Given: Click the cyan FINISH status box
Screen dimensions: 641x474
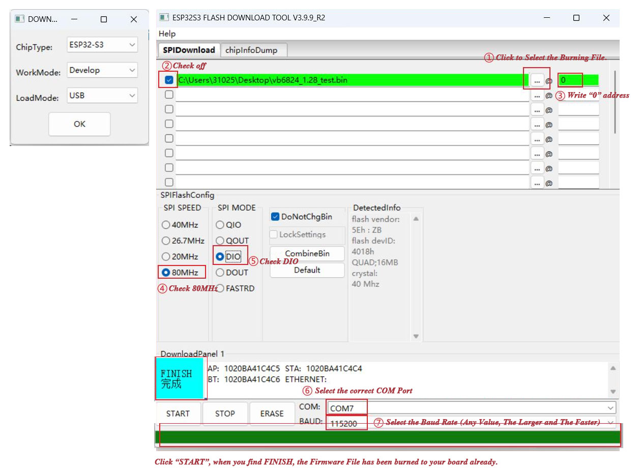Looking at the screenshot, I should point(180,378).
